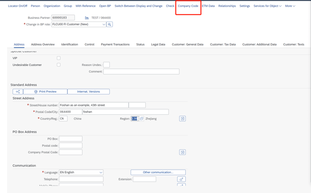Click the more fields icon for Street Address
Image resolution: width=311 pixels, height=193 pixels.
coord(182,119)
